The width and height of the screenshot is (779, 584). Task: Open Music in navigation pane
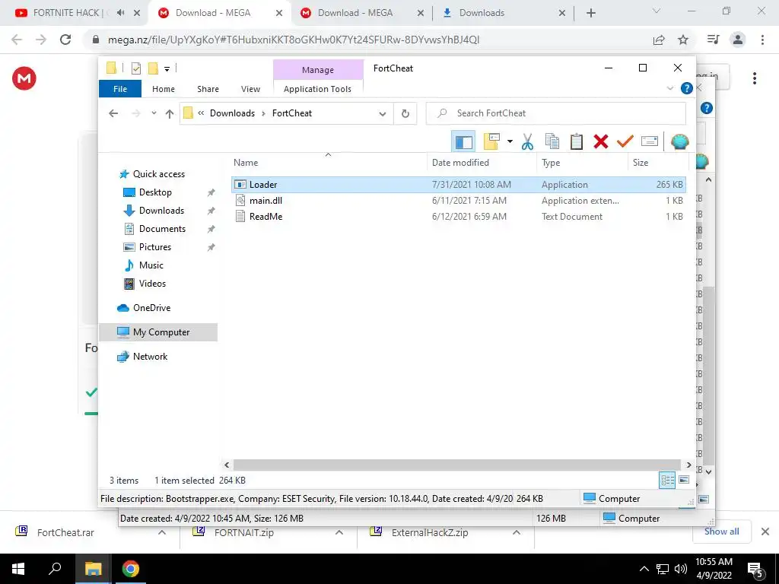[x=151, y=265]
